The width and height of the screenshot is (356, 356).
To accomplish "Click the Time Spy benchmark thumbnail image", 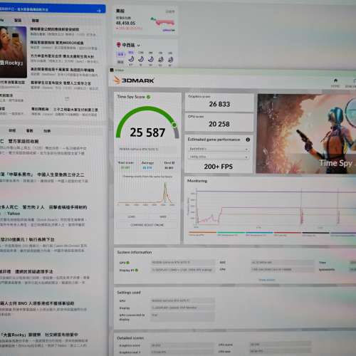I will click(306, 134).
